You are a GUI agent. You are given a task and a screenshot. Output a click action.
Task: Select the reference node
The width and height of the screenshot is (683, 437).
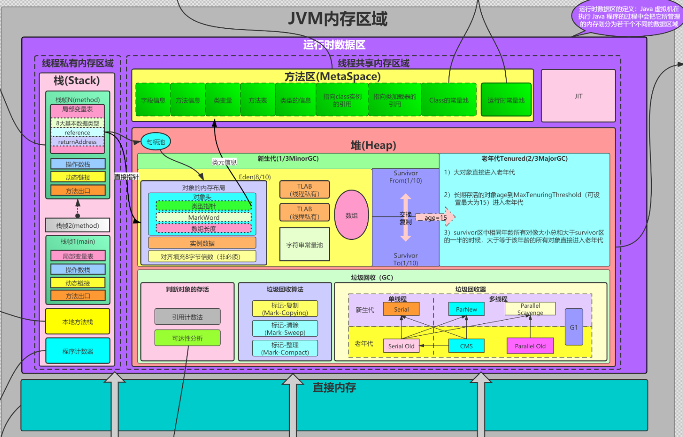point(78,132)
